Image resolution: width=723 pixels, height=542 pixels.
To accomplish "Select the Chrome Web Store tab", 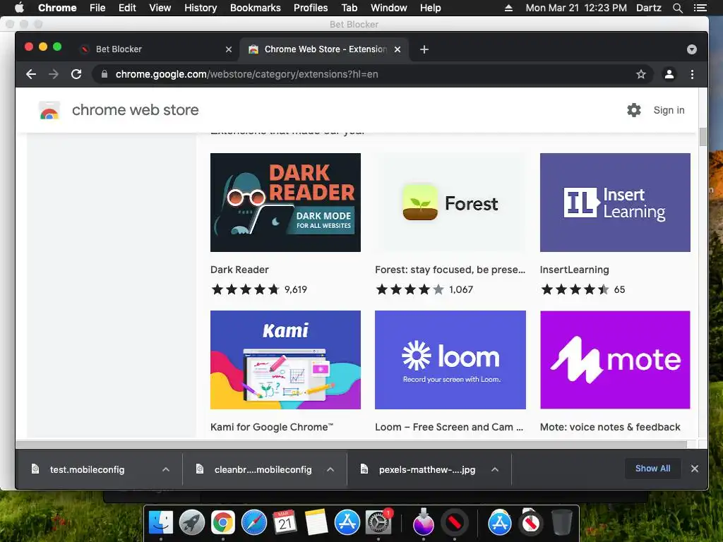I will [325, 49].
